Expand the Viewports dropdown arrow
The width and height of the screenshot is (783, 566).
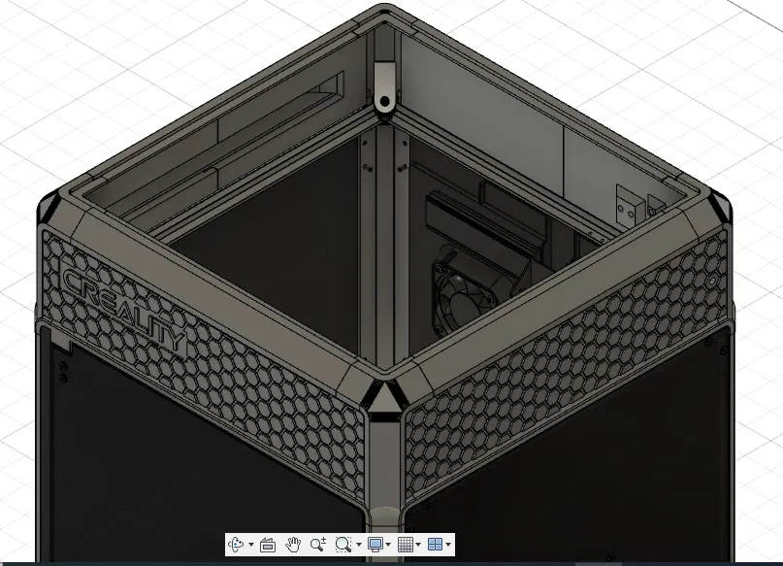(448, 545)
